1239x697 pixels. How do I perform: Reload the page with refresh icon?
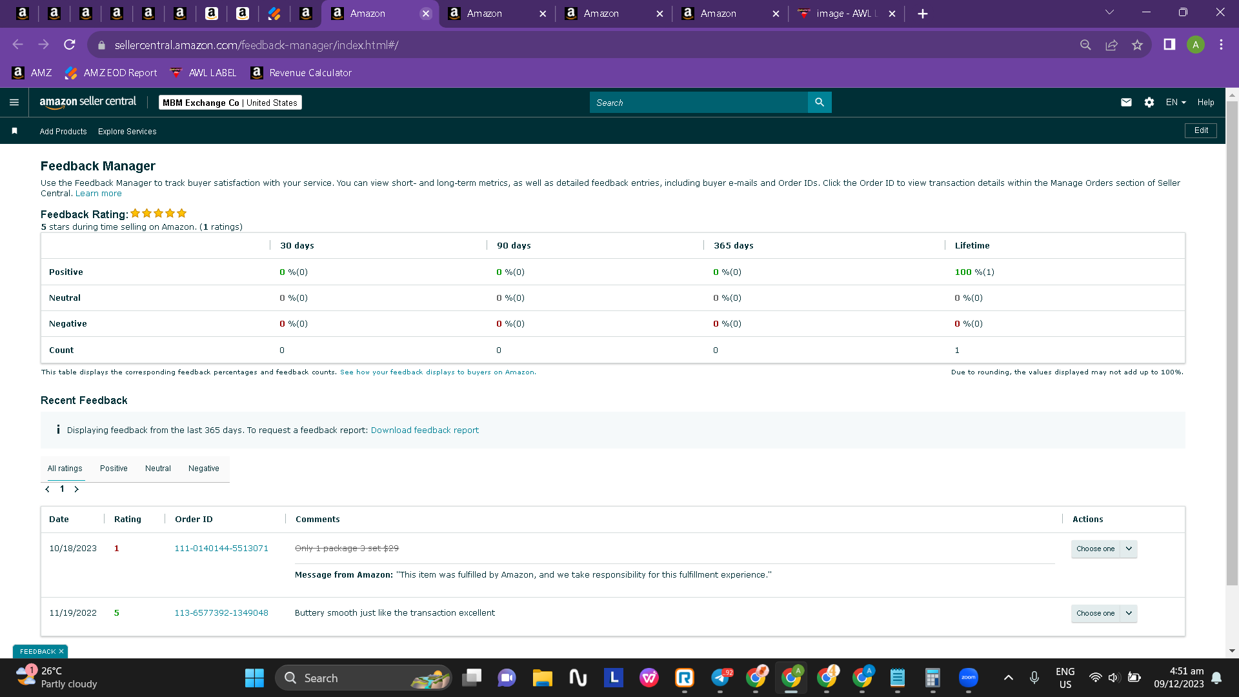coord(70,45)
